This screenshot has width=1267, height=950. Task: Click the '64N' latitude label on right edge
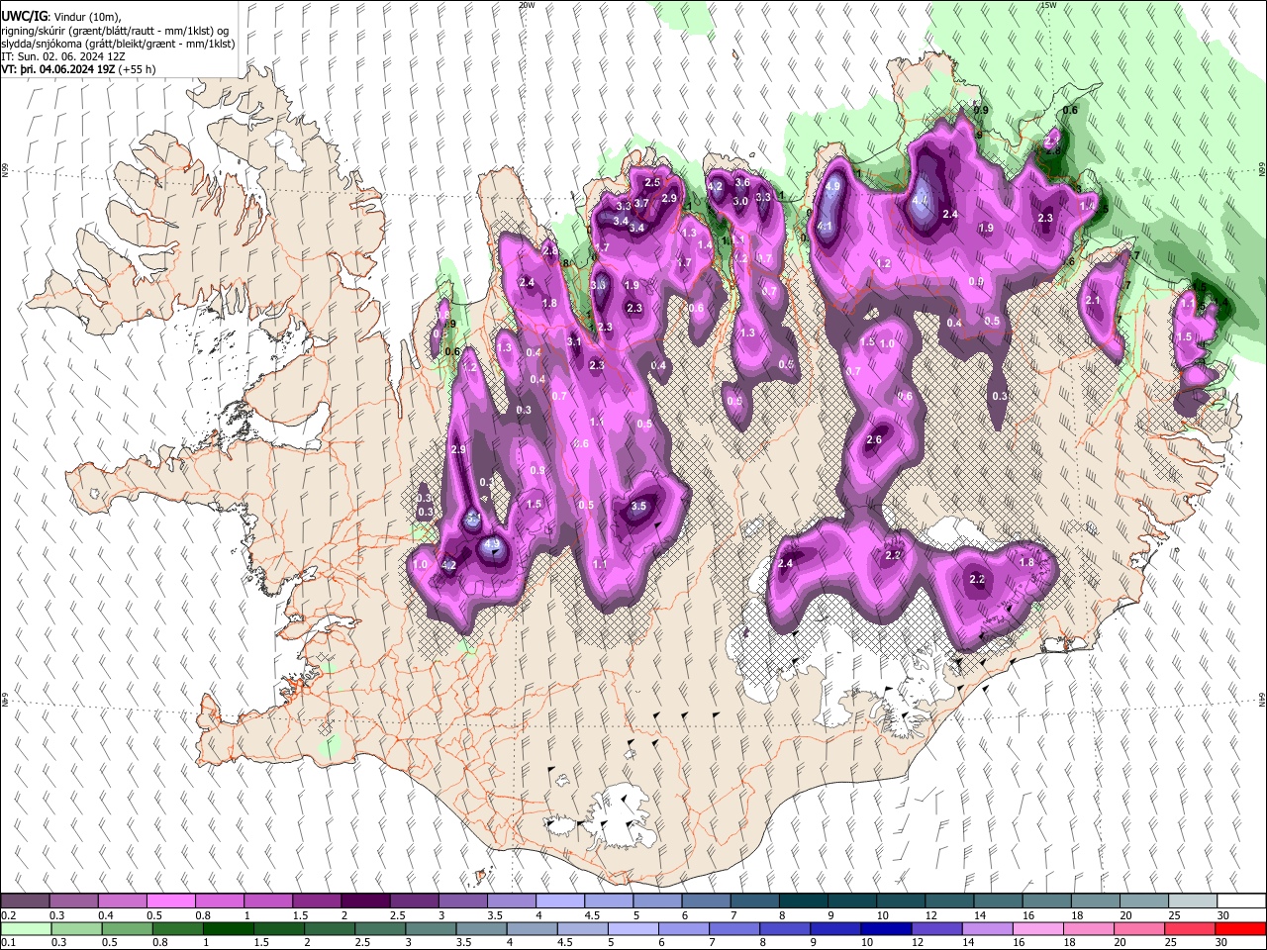point(1262,699)
